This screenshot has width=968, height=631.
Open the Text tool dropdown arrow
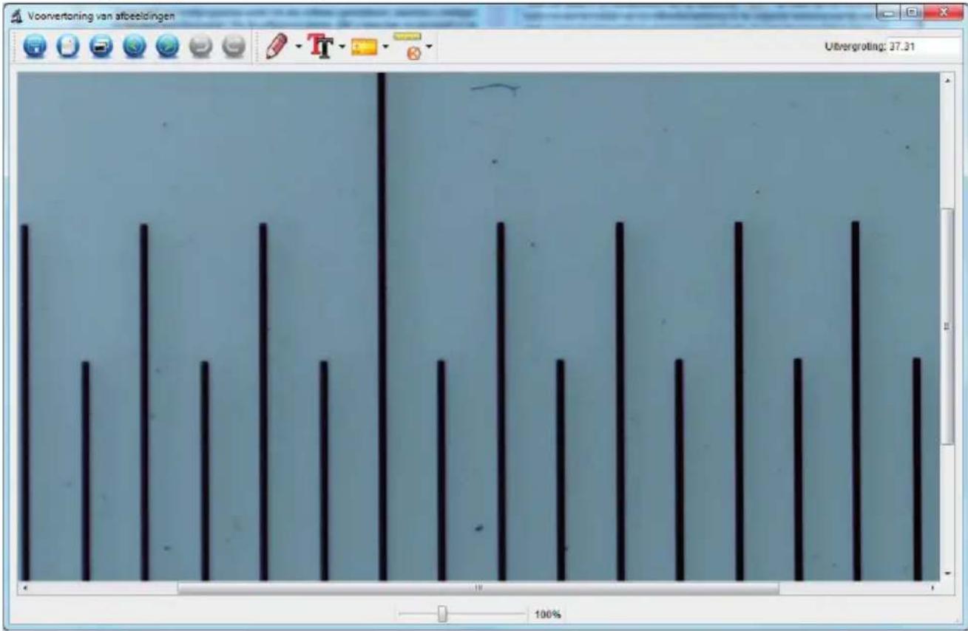342,47
